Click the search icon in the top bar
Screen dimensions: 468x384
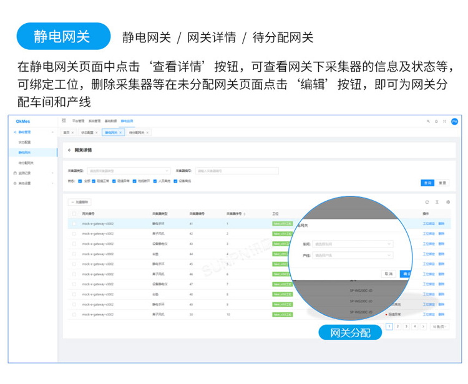point(428,121)
